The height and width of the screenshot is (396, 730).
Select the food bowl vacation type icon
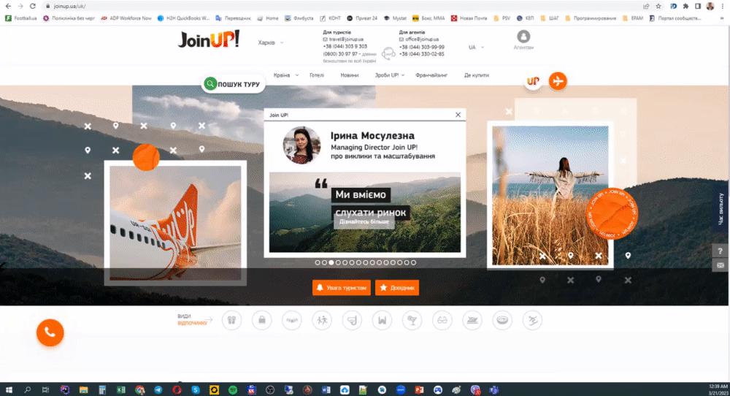point(502,320)
